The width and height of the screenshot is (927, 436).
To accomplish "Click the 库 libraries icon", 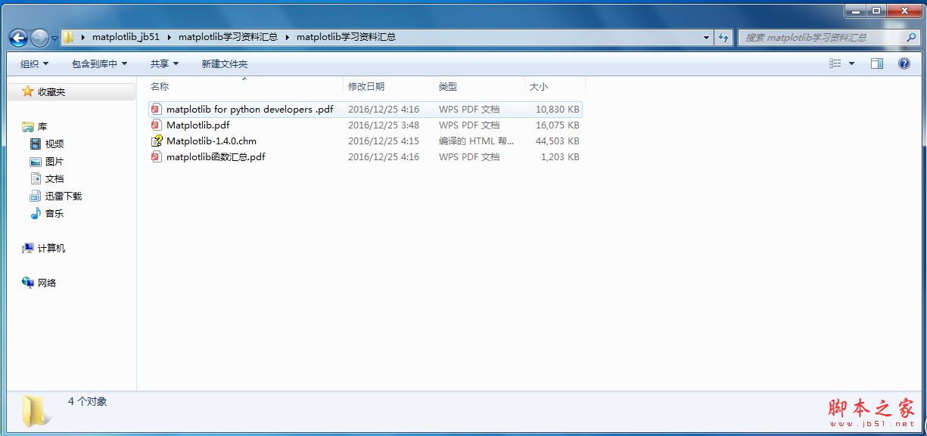I will (x=28, y=127).
